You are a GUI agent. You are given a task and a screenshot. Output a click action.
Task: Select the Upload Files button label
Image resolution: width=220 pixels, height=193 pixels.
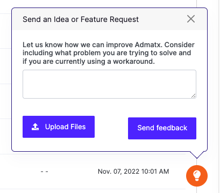click(65, 127)
